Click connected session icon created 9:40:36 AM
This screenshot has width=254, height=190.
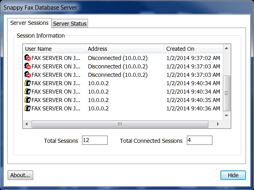tap(28, 108)
